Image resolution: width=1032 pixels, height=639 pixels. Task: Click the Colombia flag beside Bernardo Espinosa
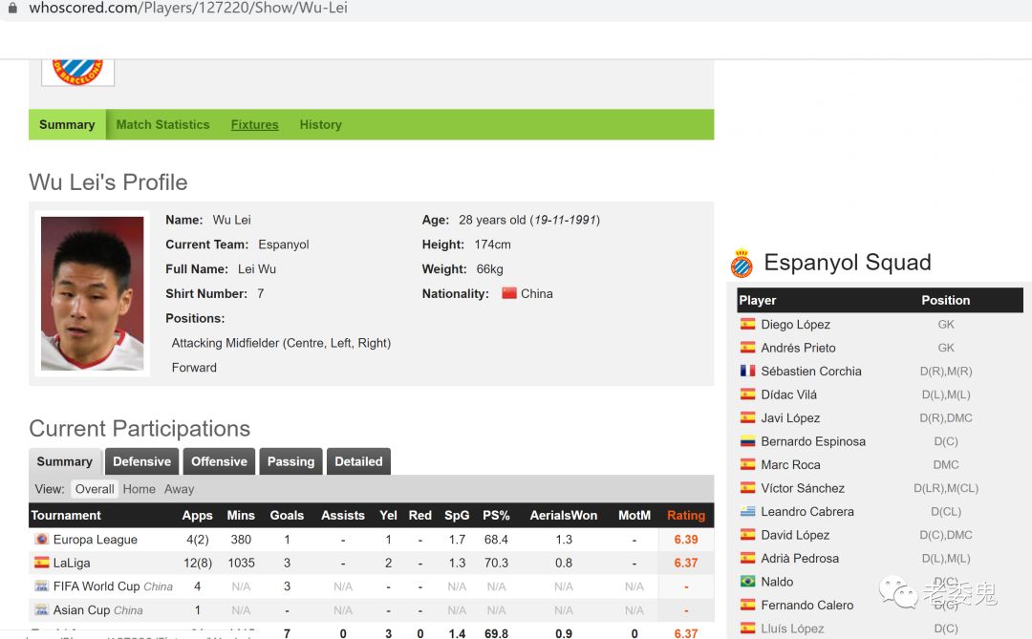click(x=747, y=441)
